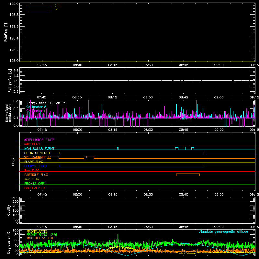Click the 60 tick label on Degrees axis
Screen dimensions: 259x259
(17, 240)
